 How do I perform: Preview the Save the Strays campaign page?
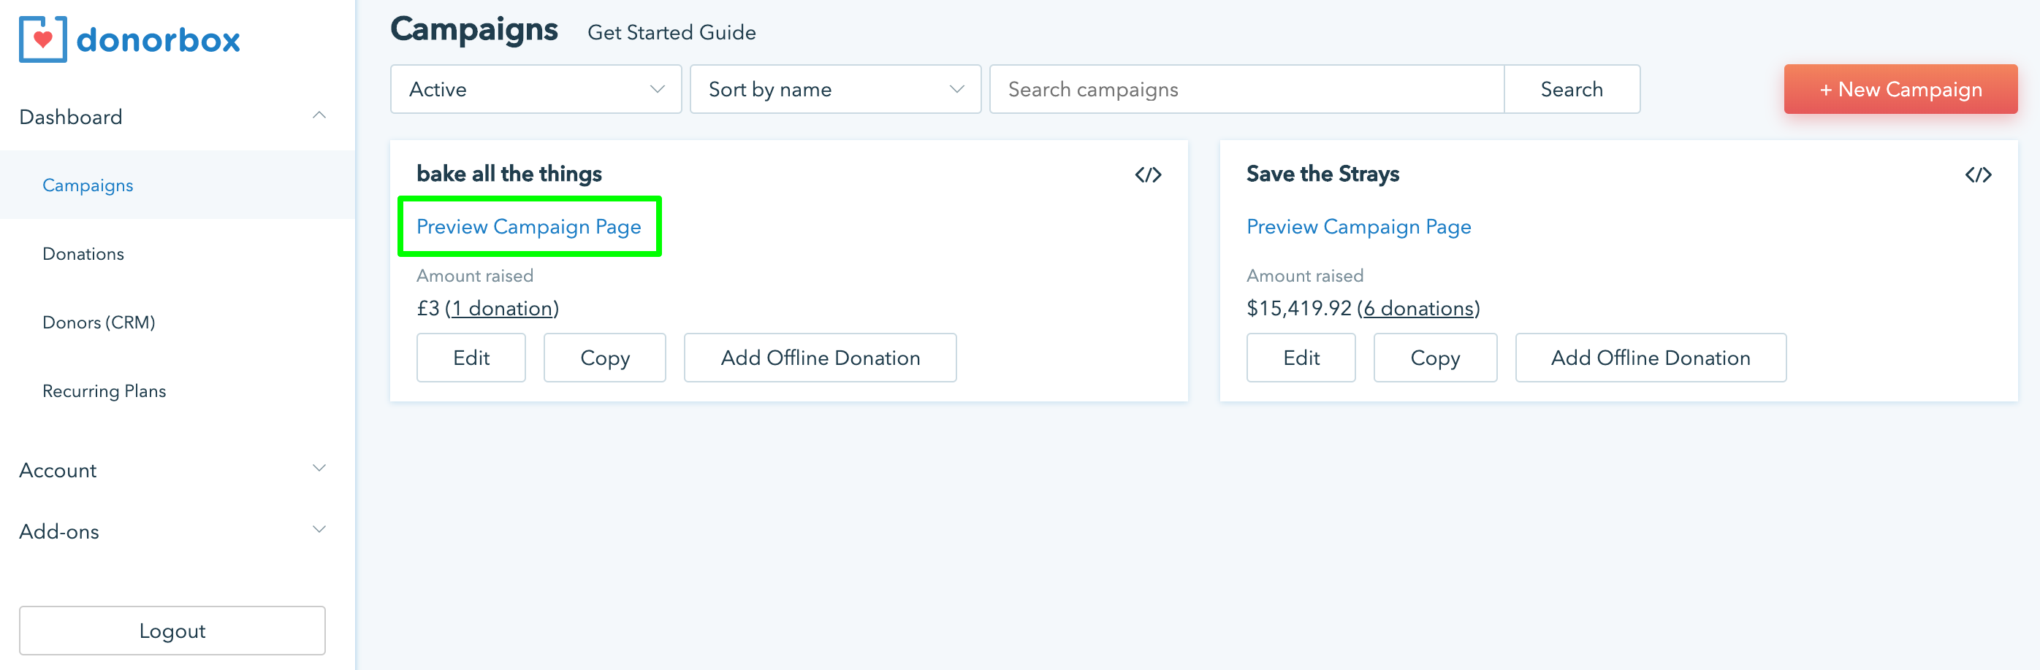[1358, 227]
